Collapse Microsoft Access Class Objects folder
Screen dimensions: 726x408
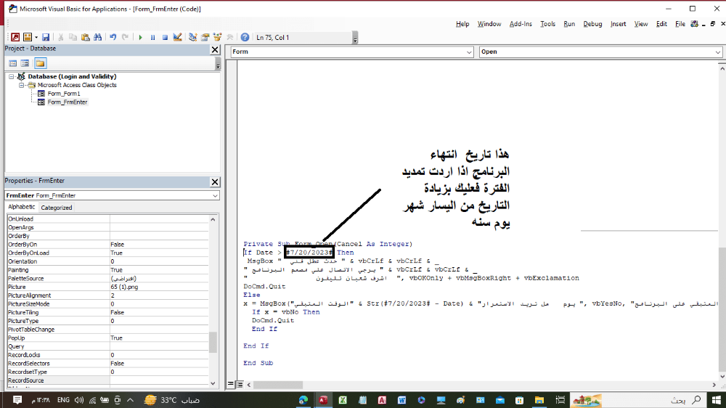21,85
